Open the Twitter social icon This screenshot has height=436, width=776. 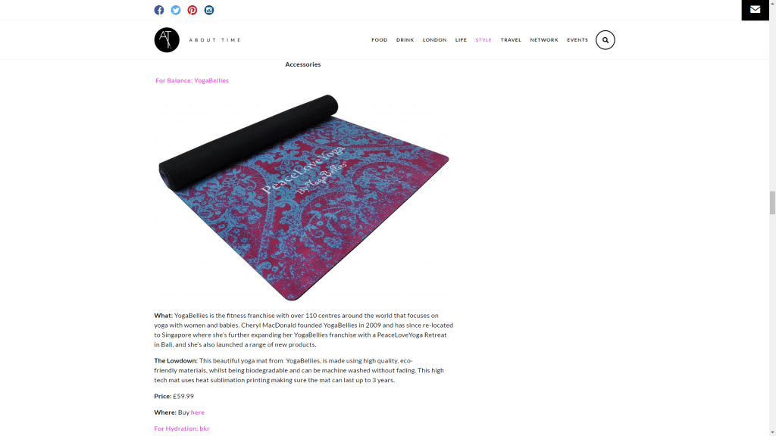pyautogui.click(x=176, y=10)
